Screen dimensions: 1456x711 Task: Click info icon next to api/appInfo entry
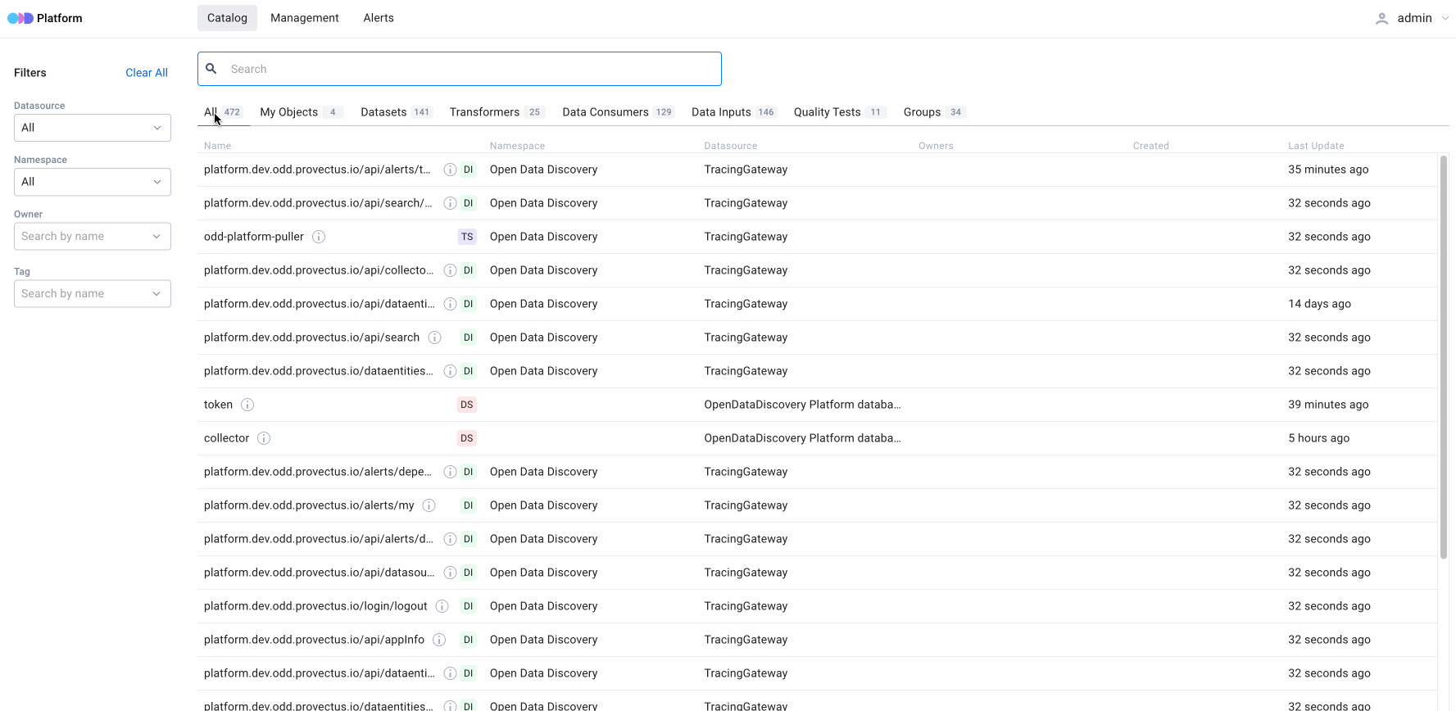tap(439, 640)
